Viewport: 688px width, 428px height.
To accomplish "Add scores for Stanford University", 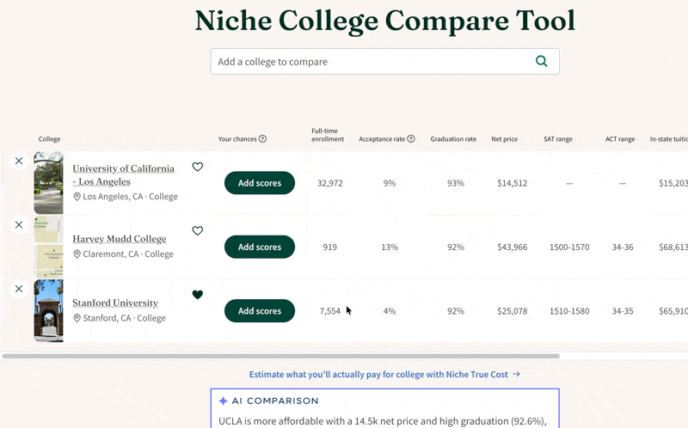I will pos(260,311).
